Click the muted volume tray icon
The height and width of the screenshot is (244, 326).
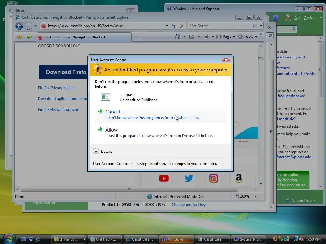point(301,239)
